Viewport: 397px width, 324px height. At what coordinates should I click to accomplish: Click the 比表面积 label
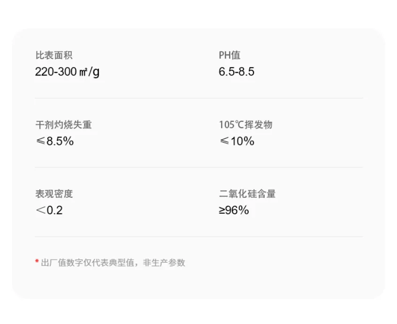(x=54, y=55)
